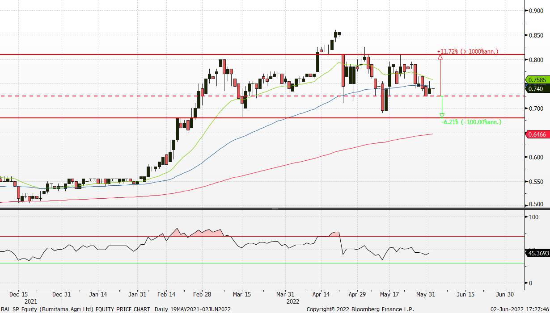The image size is (550, 313).
Task: Click the May 17 date label
Action: pos(389,295)
